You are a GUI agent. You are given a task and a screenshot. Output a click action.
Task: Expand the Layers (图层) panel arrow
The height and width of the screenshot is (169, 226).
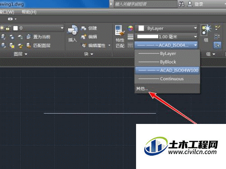(x=26, y=54)
